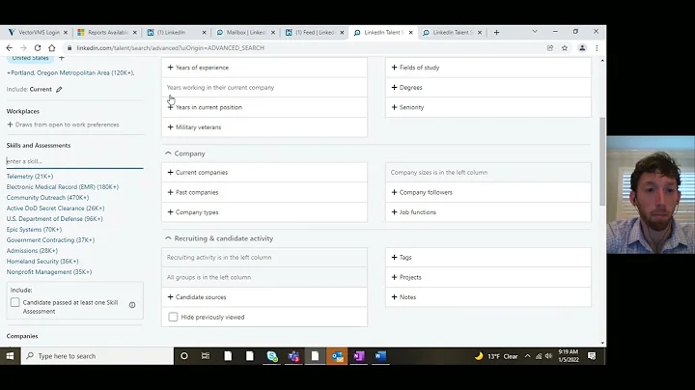
Task: Expand Company types filter
Action: click(264, 212)
